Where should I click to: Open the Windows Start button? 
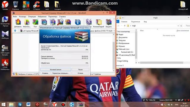[3, 104]
